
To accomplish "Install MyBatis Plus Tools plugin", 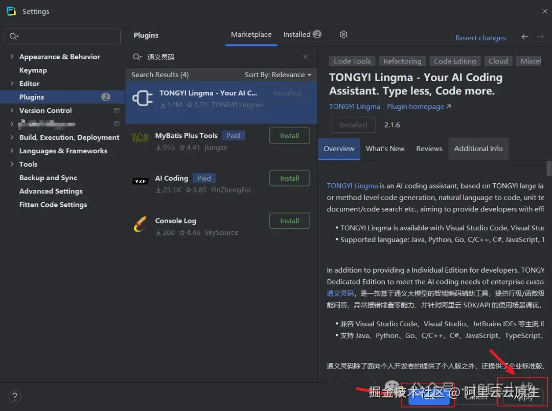I will point(289,136).
